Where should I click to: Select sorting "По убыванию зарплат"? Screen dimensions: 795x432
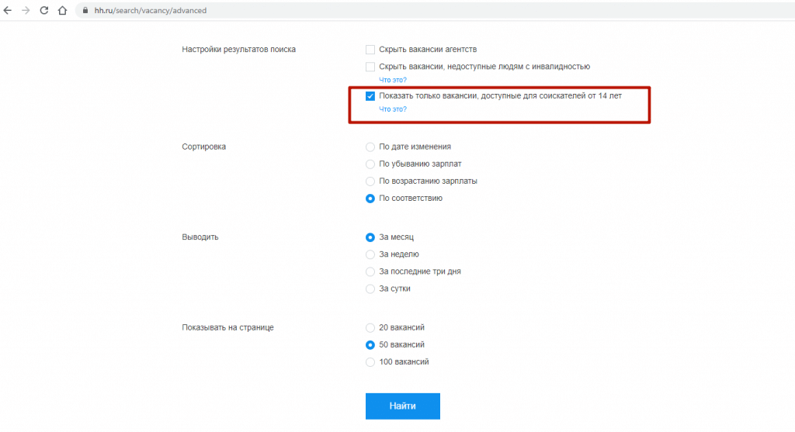[370, 164]
